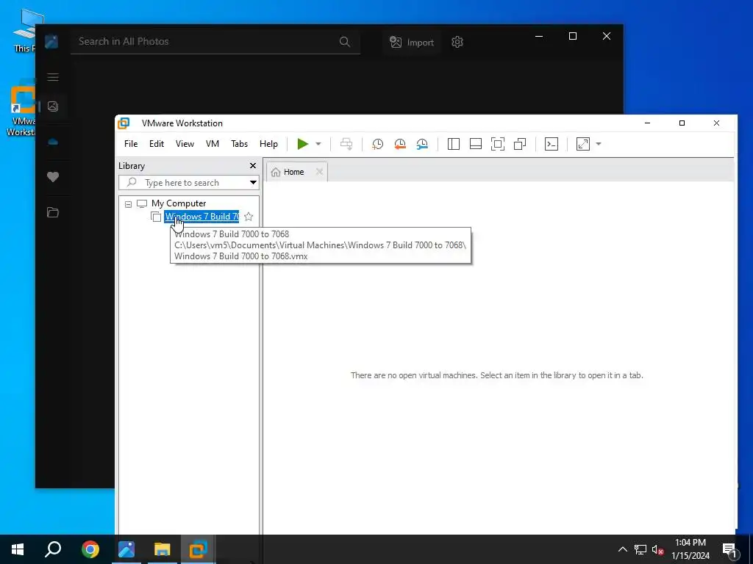Open the Tabs menu
The image size is (753, 564).
(x=239, y=144)
